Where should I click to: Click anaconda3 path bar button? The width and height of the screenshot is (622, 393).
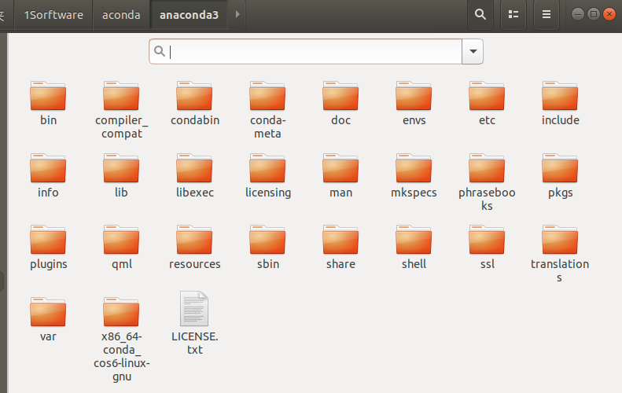click(190, 15)
